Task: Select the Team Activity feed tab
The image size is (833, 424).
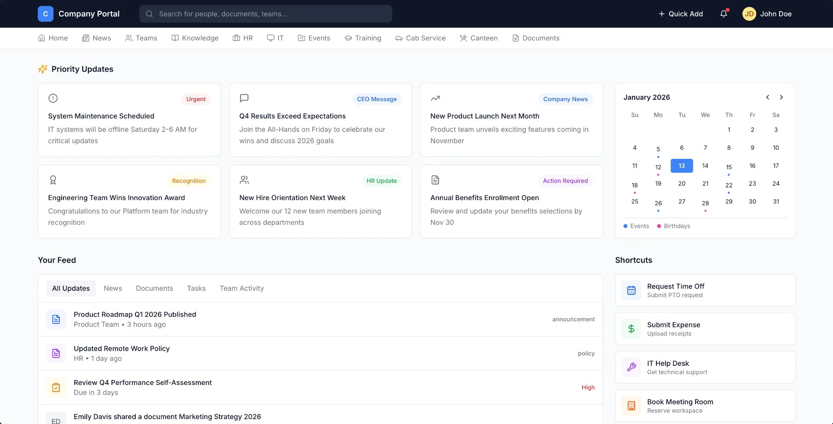Action: click(242, 288)
